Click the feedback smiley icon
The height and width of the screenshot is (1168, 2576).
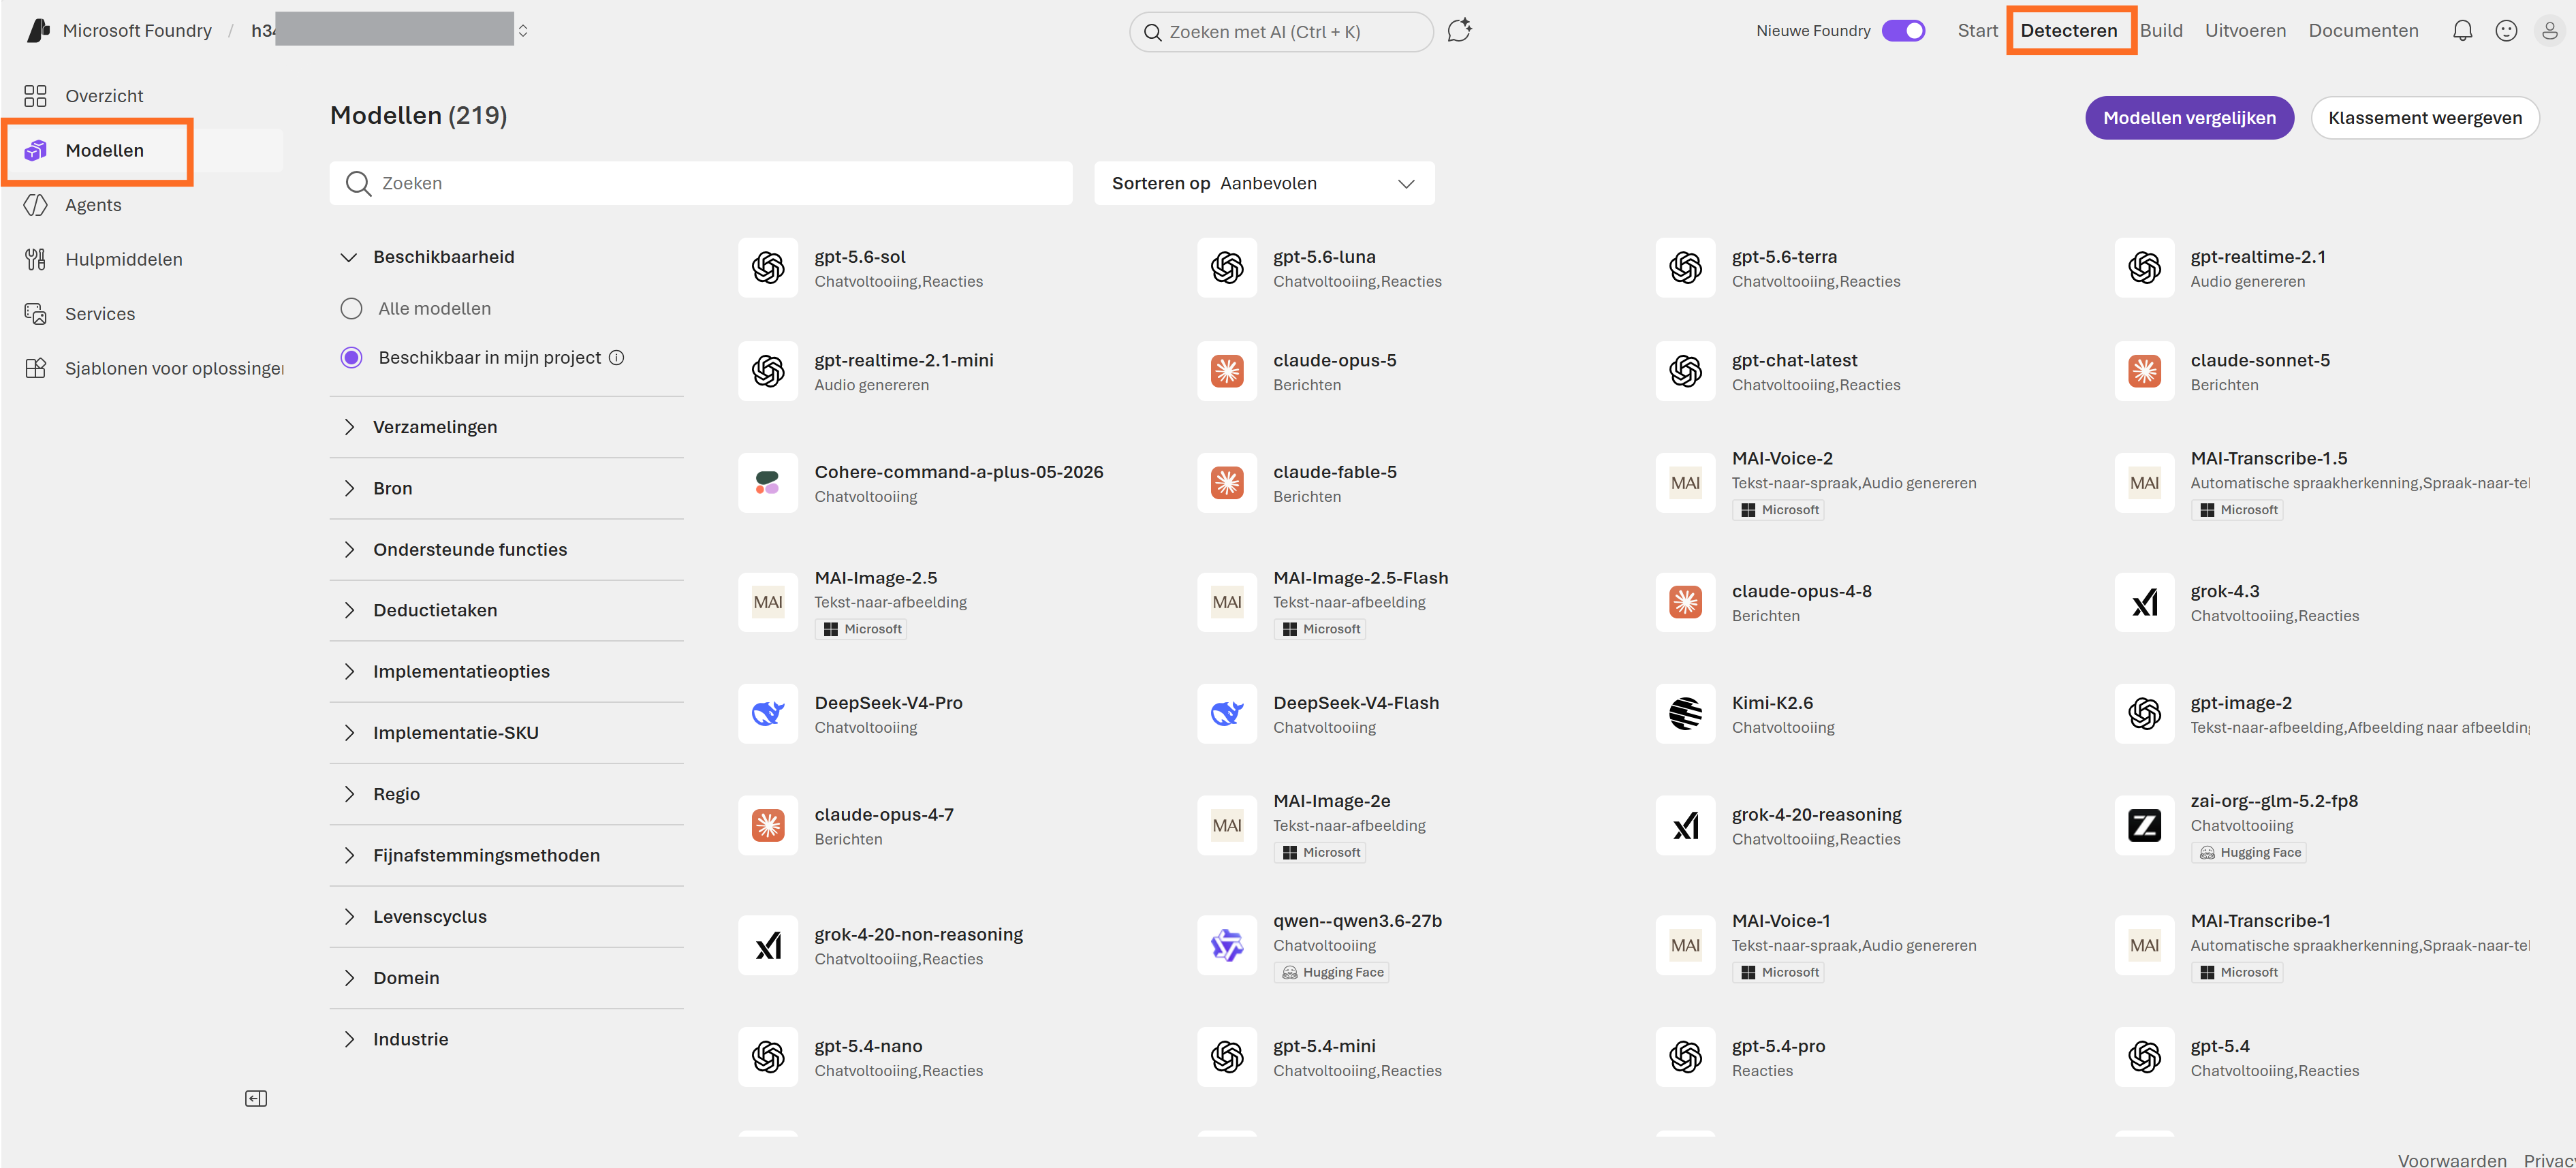point(2506,31)
